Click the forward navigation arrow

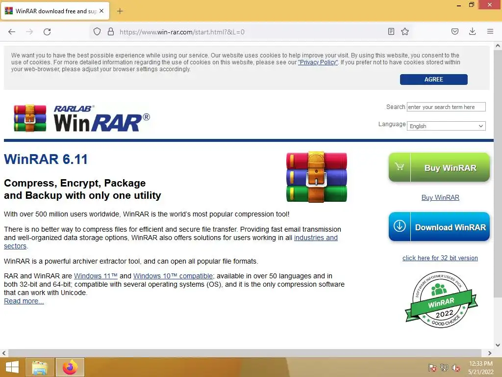click(29, 32)
